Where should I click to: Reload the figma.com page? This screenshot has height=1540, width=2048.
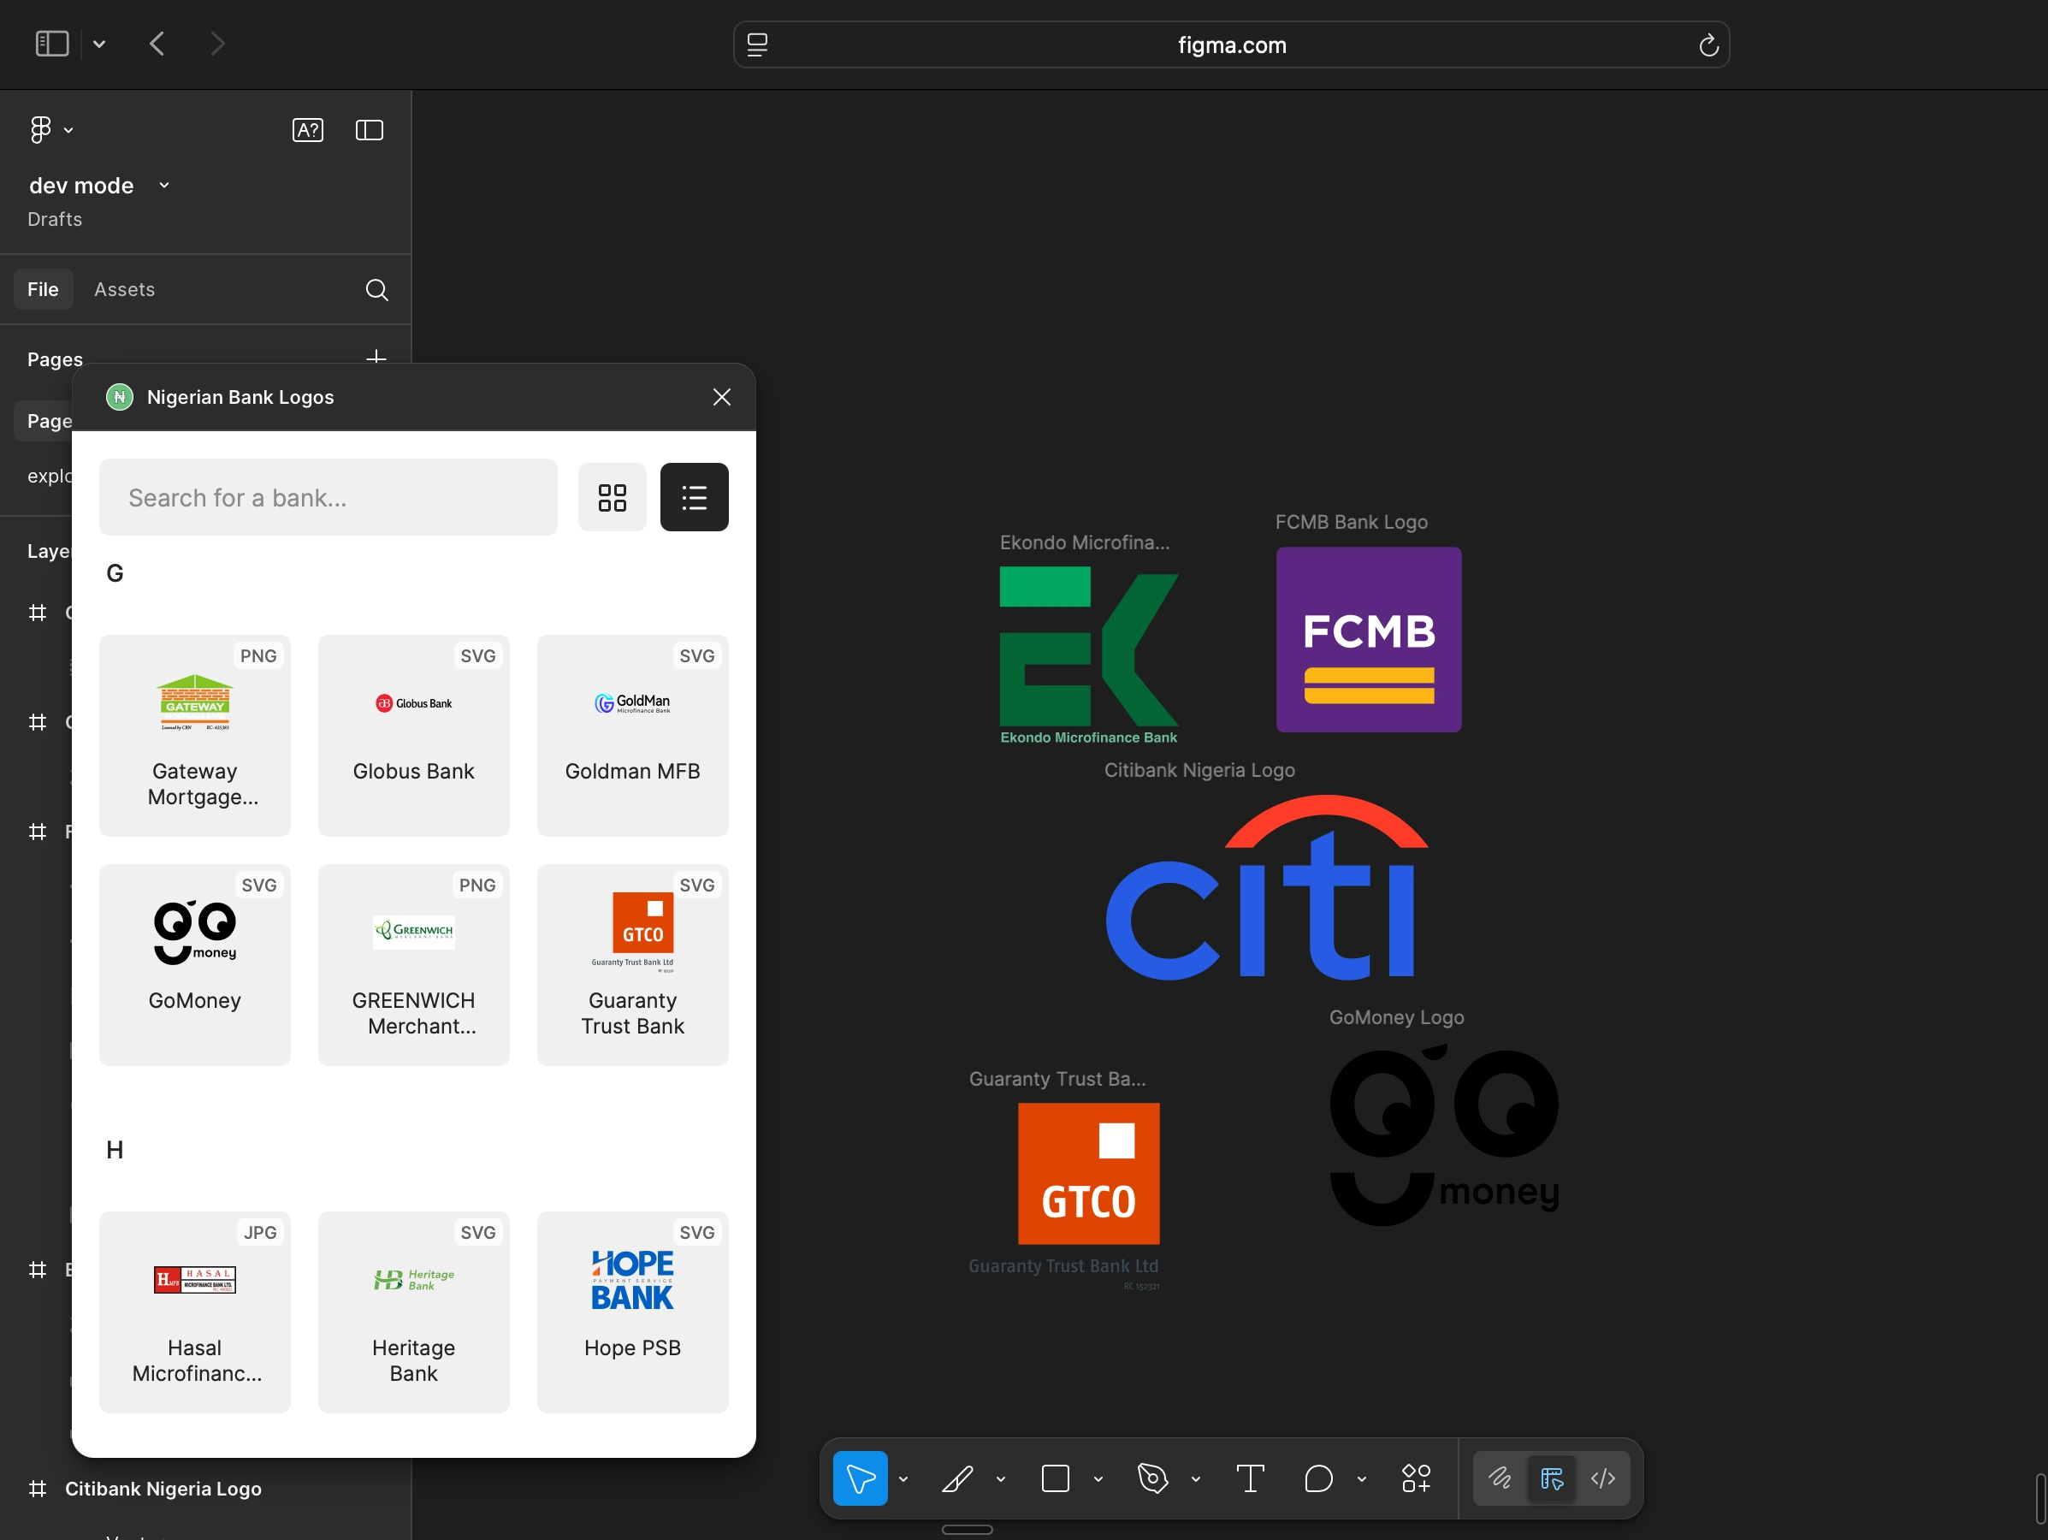1708,44
